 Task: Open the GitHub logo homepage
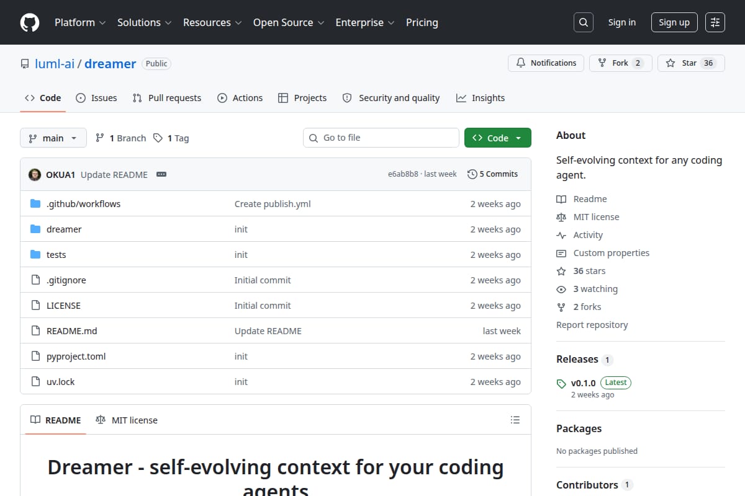click(x=30, y=22)
